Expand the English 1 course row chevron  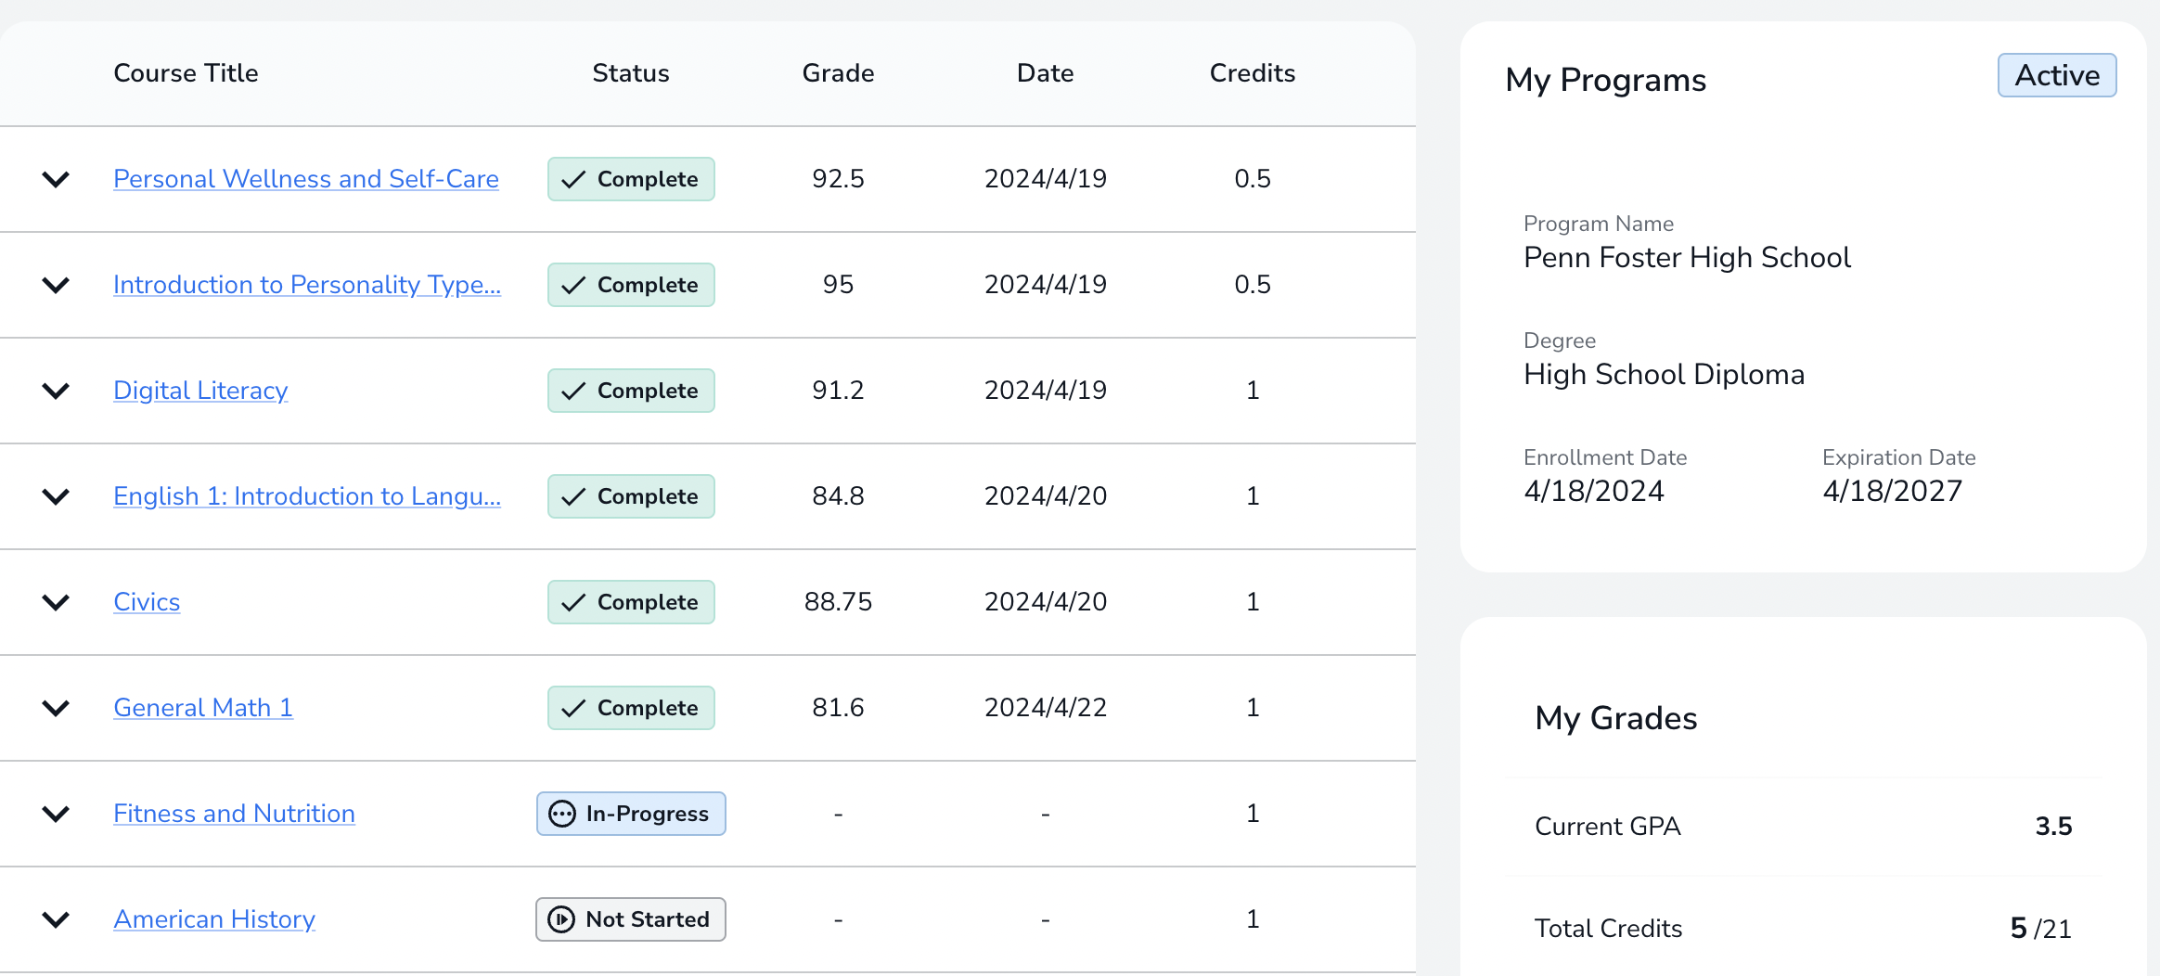(57, 496)
